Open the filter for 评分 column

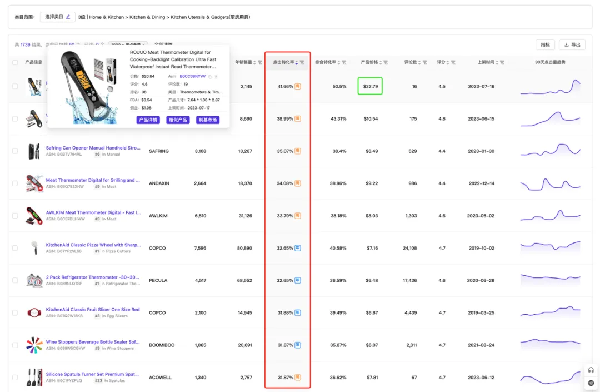453,62
